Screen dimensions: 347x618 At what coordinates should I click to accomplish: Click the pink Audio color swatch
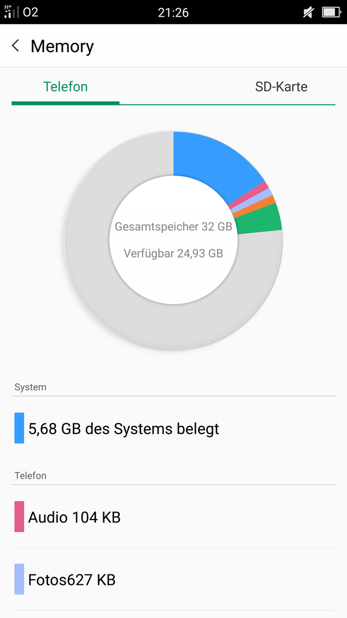pos(19,517)
